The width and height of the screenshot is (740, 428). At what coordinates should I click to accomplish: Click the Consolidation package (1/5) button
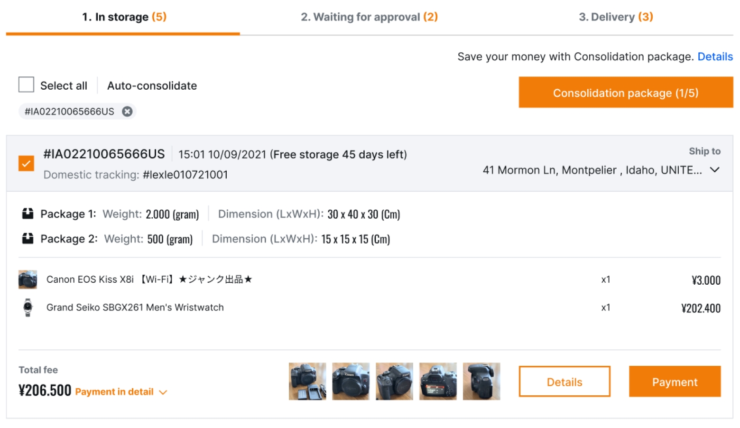625,93
